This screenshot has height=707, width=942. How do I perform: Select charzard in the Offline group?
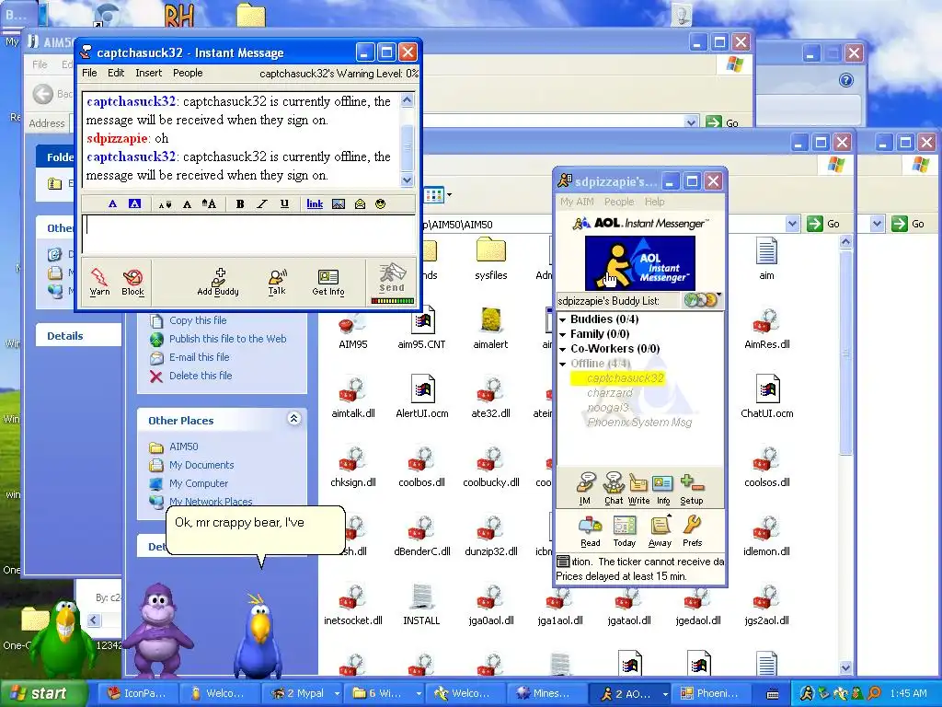(610, 393)
